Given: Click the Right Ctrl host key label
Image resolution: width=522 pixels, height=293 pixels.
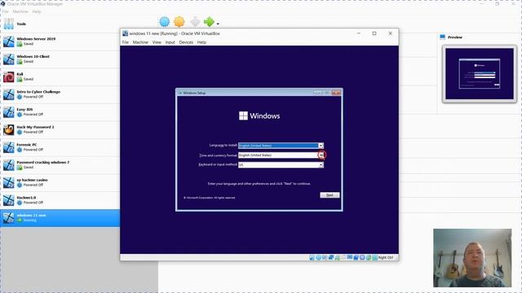Looking at the screenshot, I should coord(386,257).
